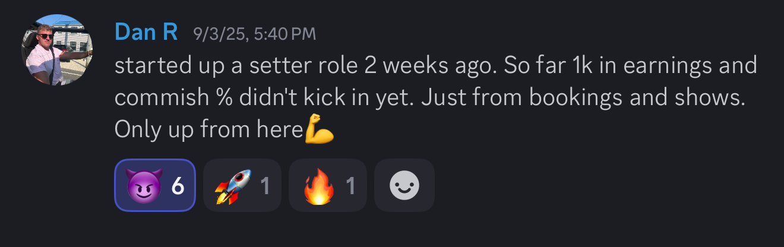Click the rocket emoji icon
The image size is (784, 247).
pos(232,186)
